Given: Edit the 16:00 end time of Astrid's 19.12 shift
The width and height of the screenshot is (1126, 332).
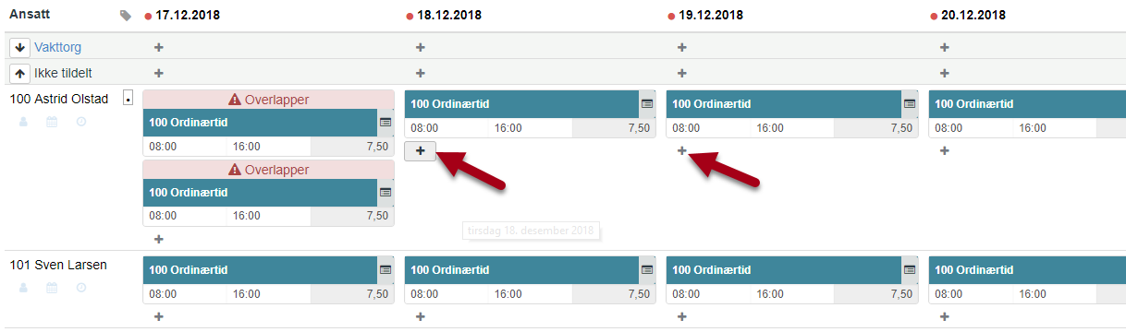Looking at the screenshot, I should [x=770, y=128].
